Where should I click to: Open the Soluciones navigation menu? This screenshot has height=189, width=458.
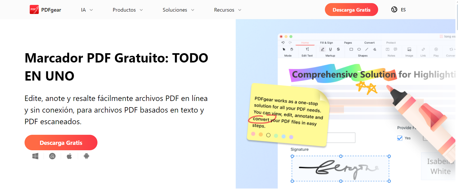click(175, 10)
